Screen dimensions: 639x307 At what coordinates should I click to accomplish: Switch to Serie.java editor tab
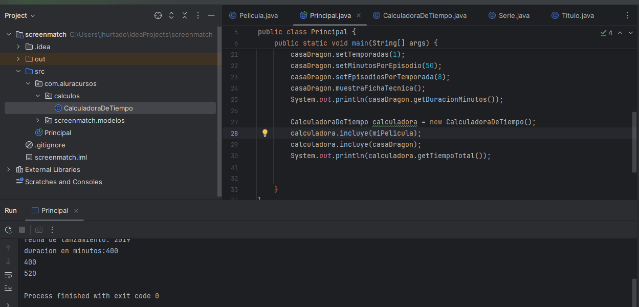tap(514, 16)
